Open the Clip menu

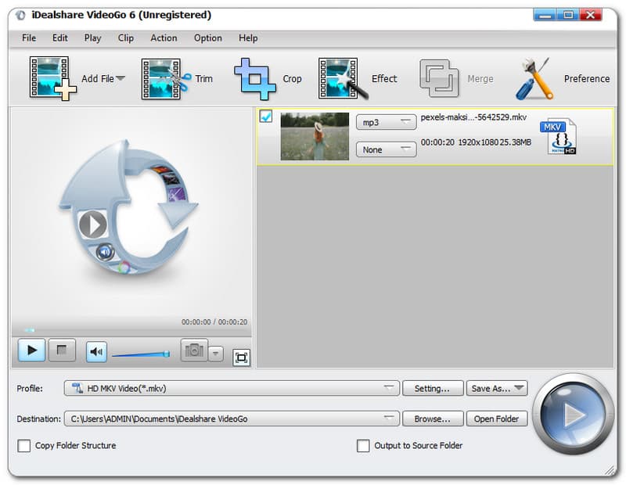125,38
